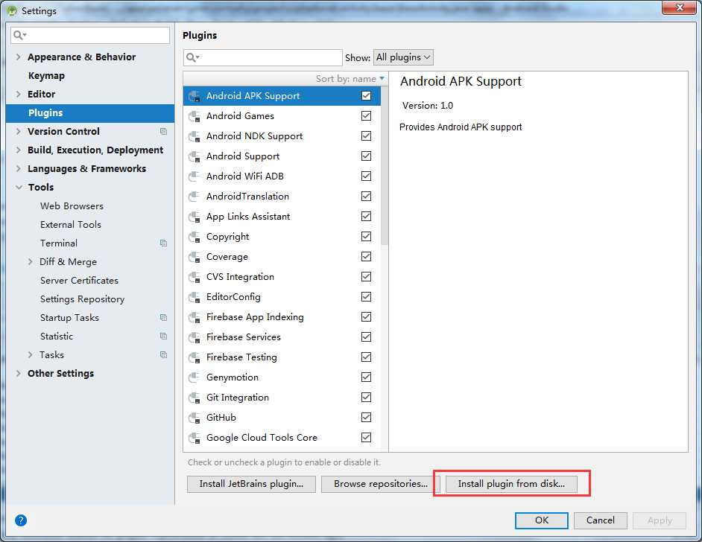Click the Firebase Testing plugin icon

coord(195,358)
